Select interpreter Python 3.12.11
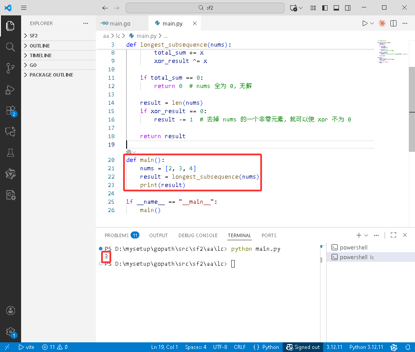 click(366, 347)
